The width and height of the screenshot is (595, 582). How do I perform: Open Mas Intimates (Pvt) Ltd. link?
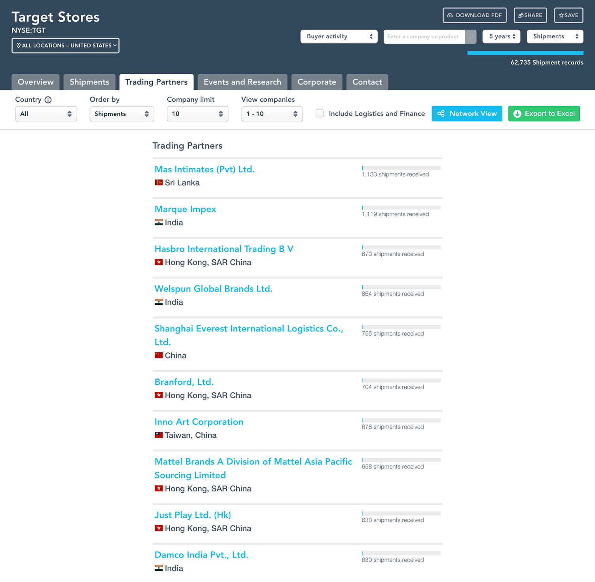[x=205, y=169]
